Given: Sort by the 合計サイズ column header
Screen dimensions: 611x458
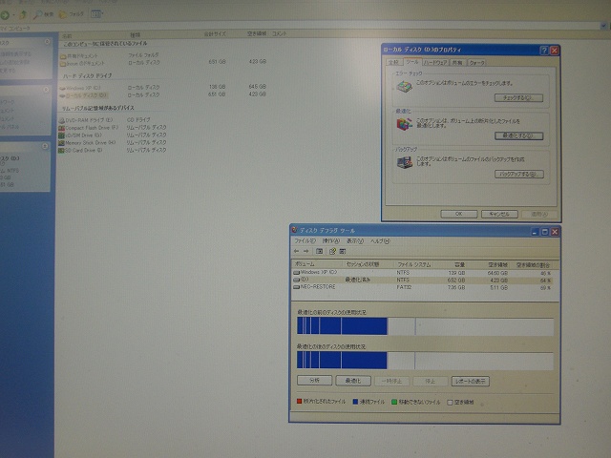Looking at the screenshot, I should (216, 34).
